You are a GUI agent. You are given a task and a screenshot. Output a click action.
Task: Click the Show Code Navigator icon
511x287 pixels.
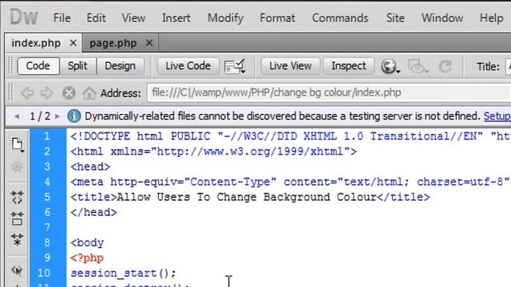(x=17, y=167)
